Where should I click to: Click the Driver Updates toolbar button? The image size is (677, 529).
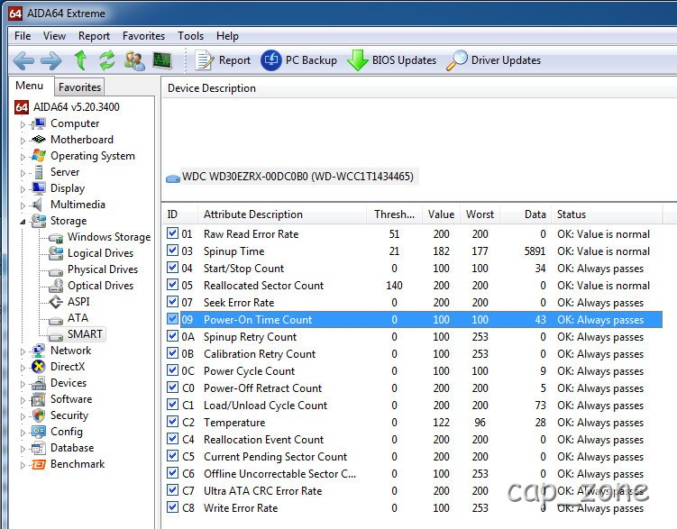click(493, 60)
